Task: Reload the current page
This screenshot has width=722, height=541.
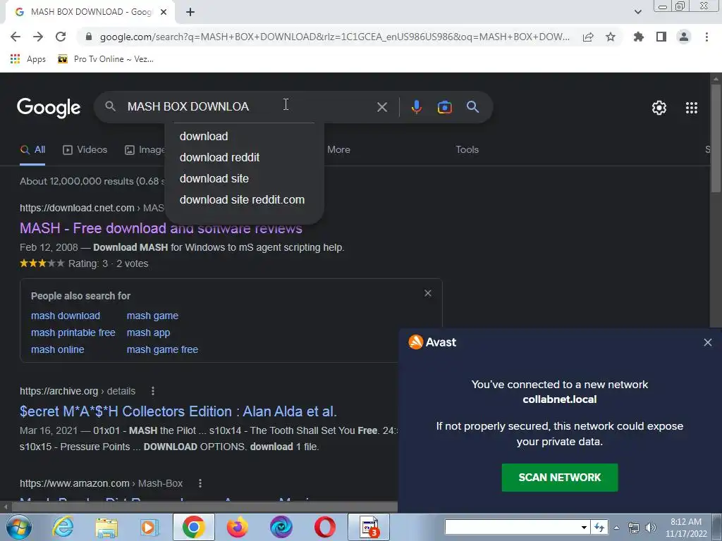Action: pyautogui.click(x=61, y=37)
